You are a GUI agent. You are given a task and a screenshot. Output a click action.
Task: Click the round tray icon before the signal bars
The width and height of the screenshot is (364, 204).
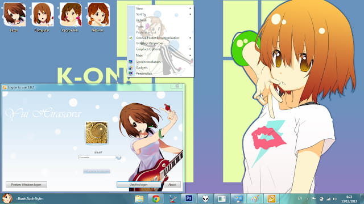coord(321,199)
